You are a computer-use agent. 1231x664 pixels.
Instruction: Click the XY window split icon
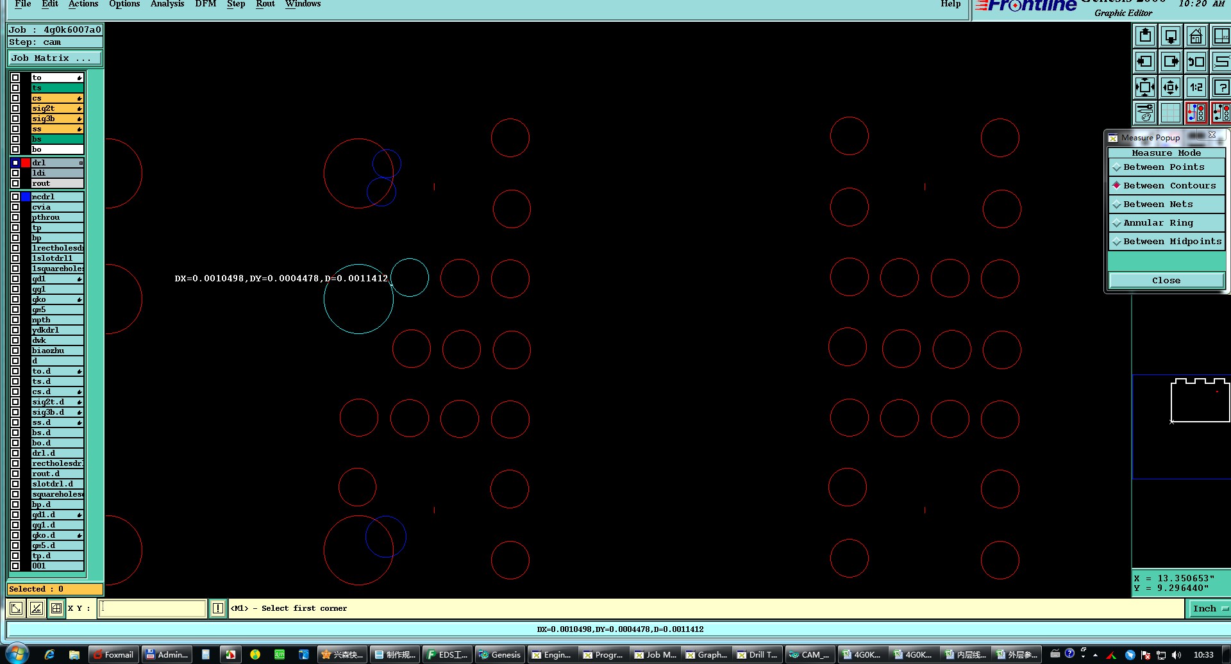point(1221,37)
